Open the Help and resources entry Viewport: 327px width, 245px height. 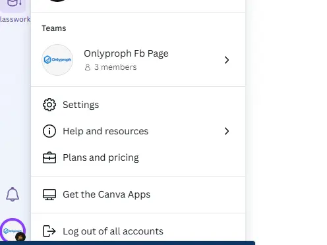(x=138, y=131)
